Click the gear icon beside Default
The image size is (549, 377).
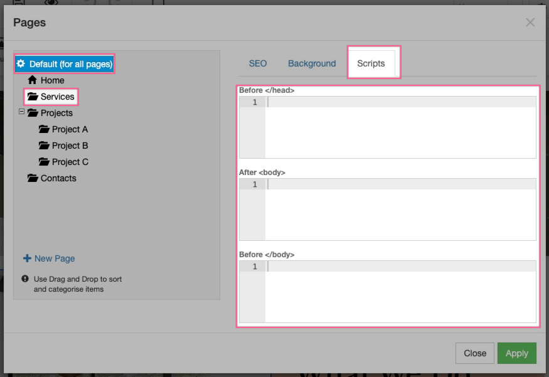(x=21, y=64)
